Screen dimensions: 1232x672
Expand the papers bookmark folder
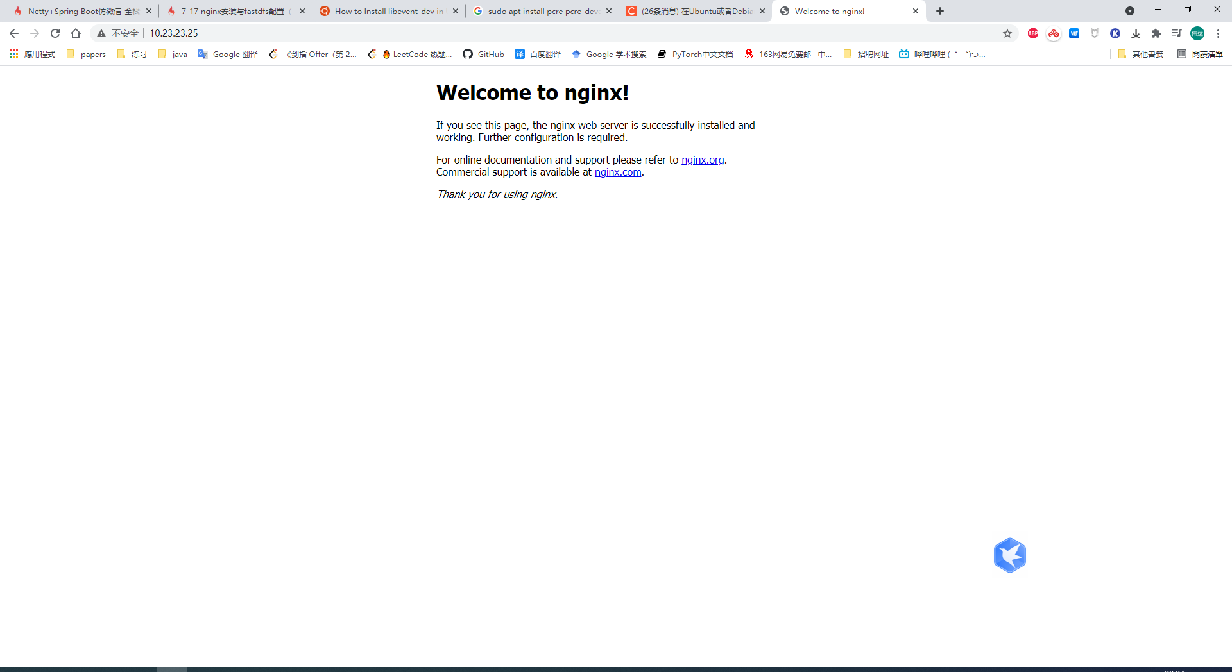coord(86,54)
